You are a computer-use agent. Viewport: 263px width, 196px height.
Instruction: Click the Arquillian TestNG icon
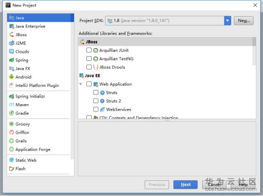pos(95,59)
